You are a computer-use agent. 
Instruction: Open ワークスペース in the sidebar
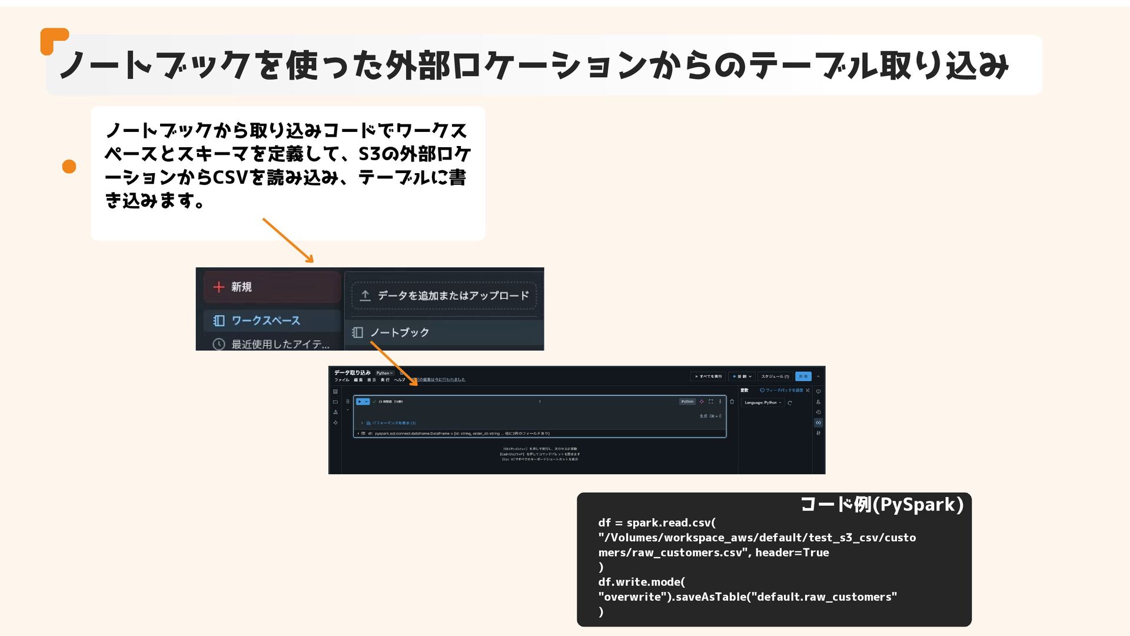265,320
